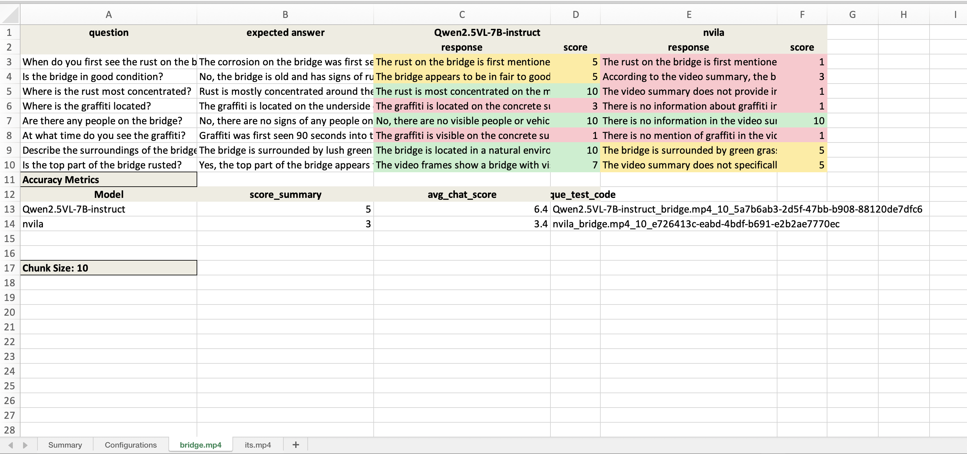Screen dimensions: 967x454
Task: Select cell 'Where is the graffiti located?'
Action: tap(109, 106)
